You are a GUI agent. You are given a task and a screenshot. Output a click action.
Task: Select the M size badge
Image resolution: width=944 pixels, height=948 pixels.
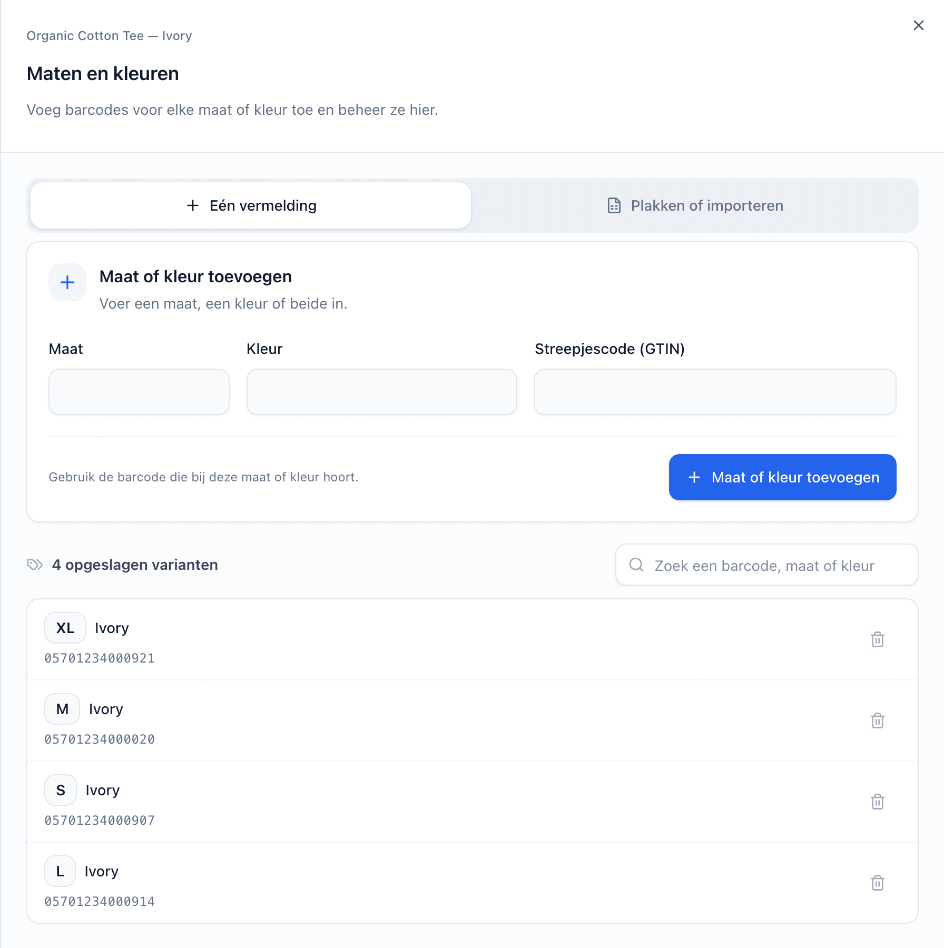click(x=62, y=709)
